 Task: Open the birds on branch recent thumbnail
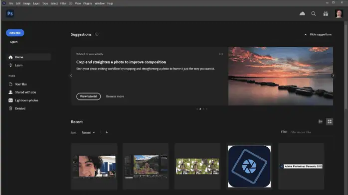click(x=197, y=166)
